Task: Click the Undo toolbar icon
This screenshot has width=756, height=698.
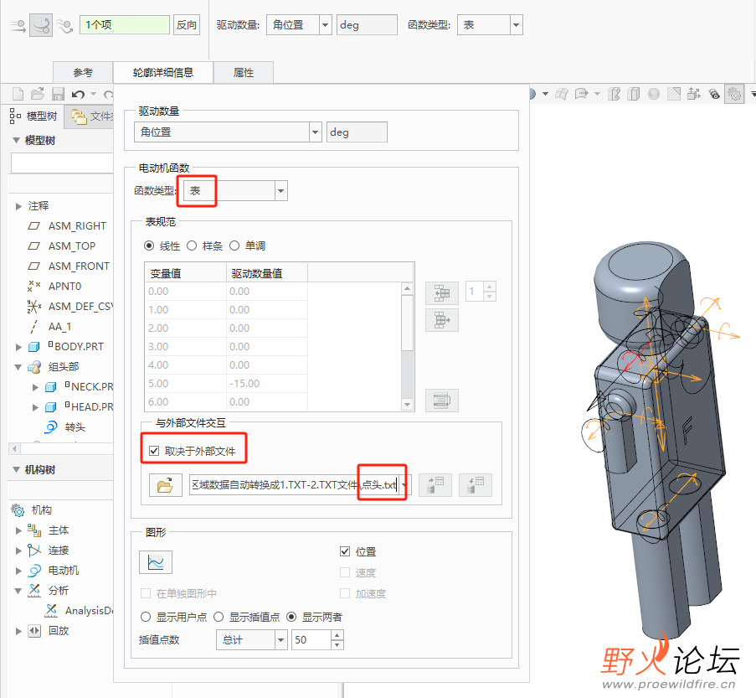Action: (79, 94)
